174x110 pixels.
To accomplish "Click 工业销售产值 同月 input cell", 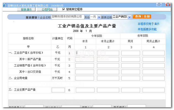I will click(x=130, y=66).
